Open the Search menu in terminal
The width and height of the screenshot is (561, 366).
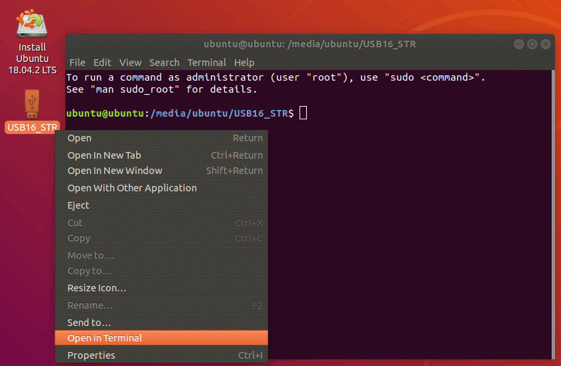tap(164, 63)
